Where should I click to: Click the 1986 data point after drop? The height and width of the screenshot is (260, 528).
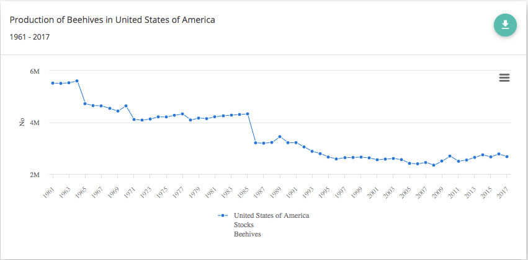[256, 143]
